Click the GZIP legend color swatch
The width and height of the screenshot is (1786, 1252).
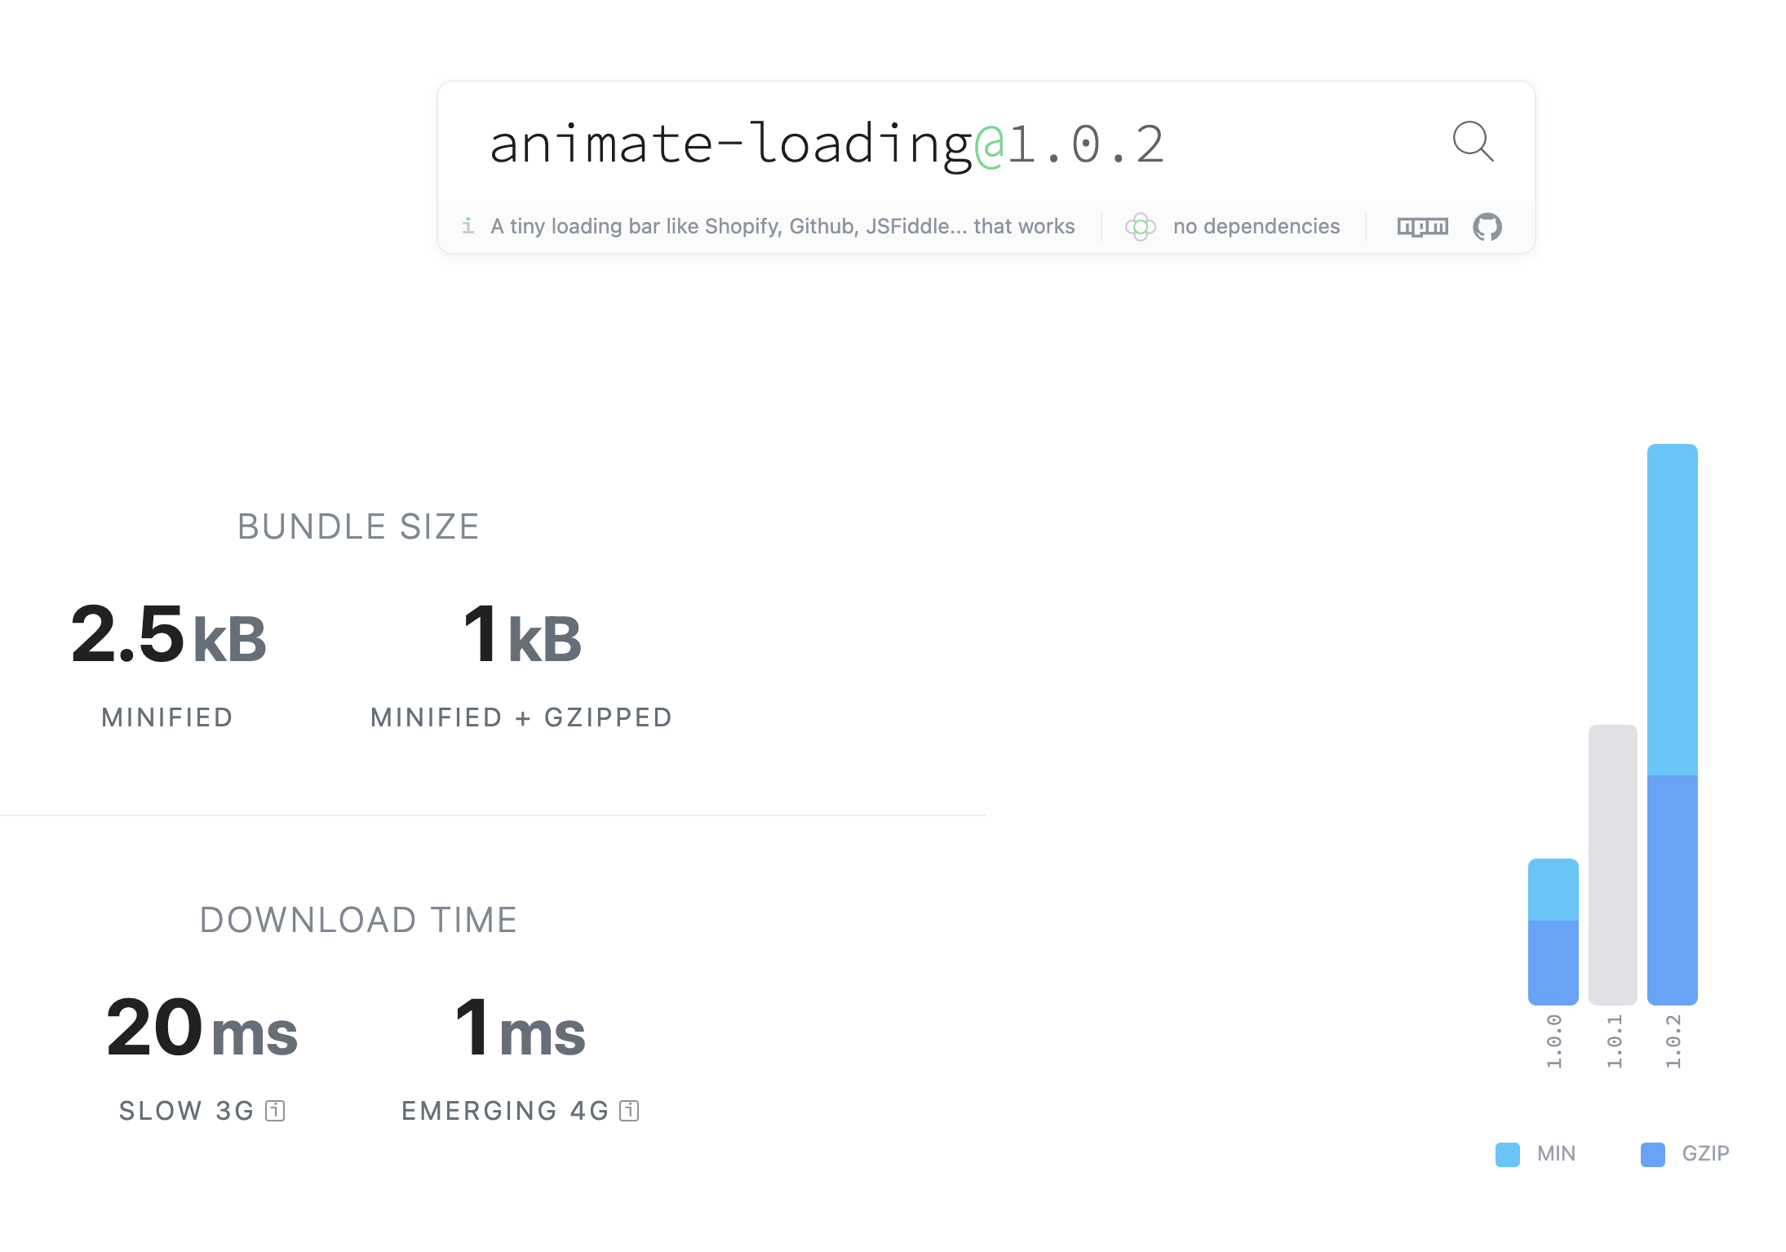[x=1652, y=1154]
